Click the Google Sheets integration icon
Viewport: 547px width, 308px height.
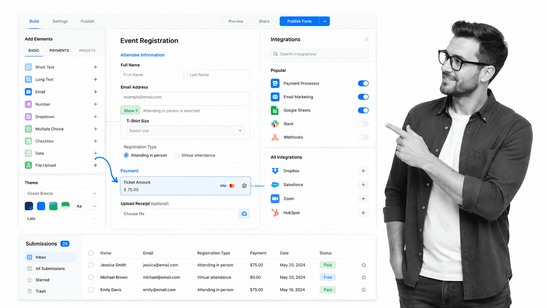(275, 110)
